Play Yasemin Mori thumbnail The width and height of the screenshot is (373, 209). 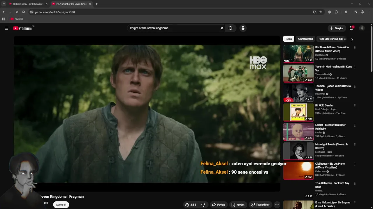pos(298,73)
